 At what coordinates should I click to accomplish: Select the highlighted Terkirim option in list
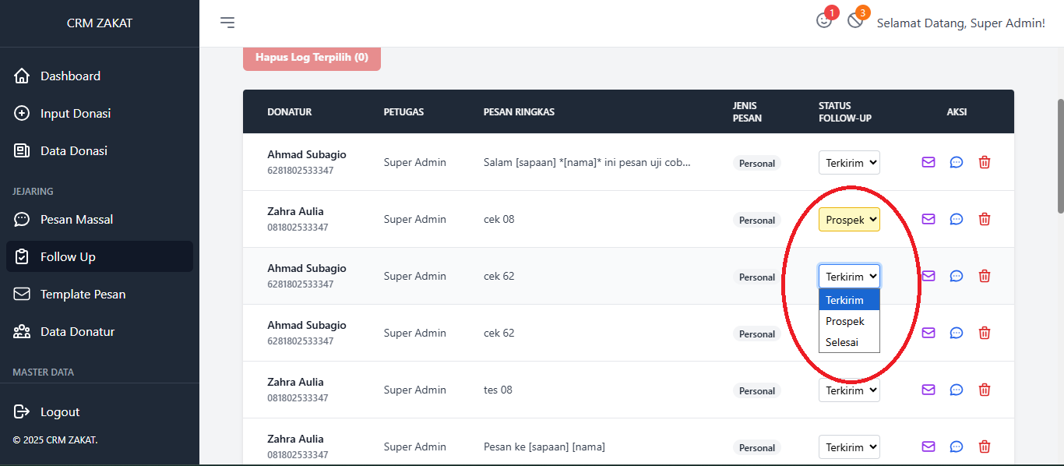coord(845,300)
